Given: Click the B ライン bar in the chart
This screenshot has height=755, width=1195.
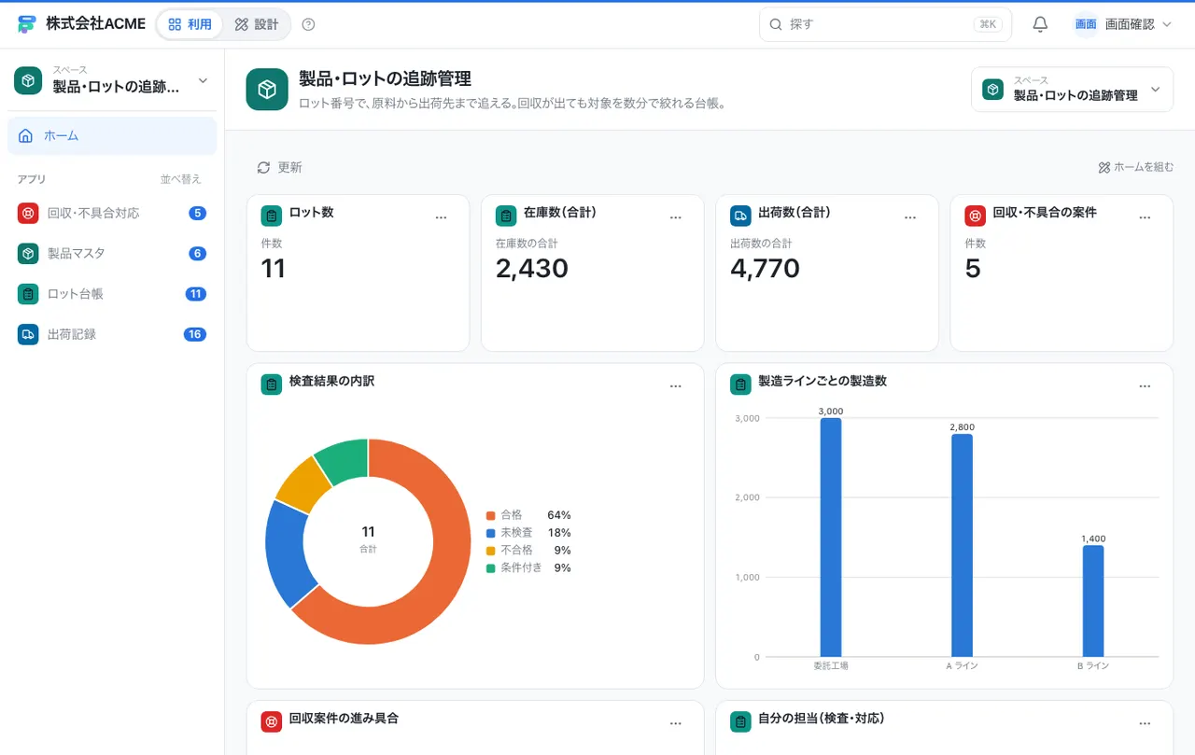Looking at the screenshot, I should pyautogui.click(x=1093, y=601).
